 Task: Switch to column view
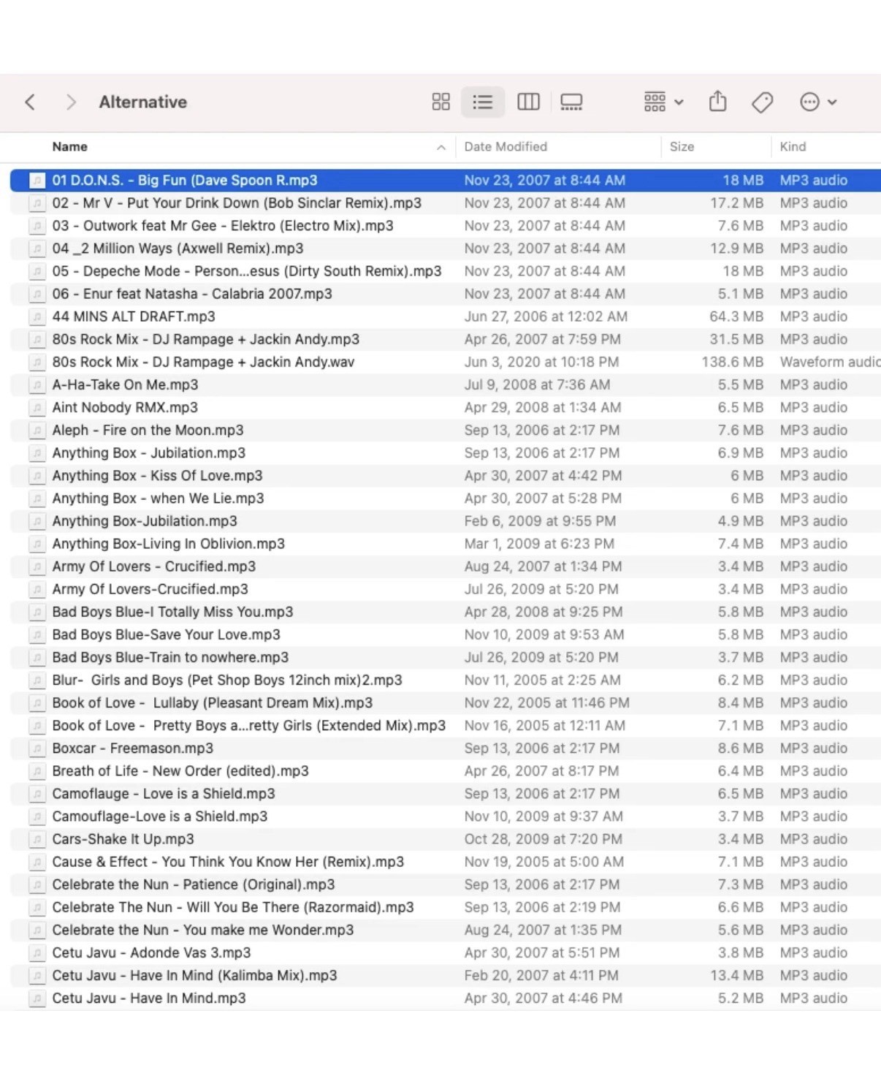528,102
